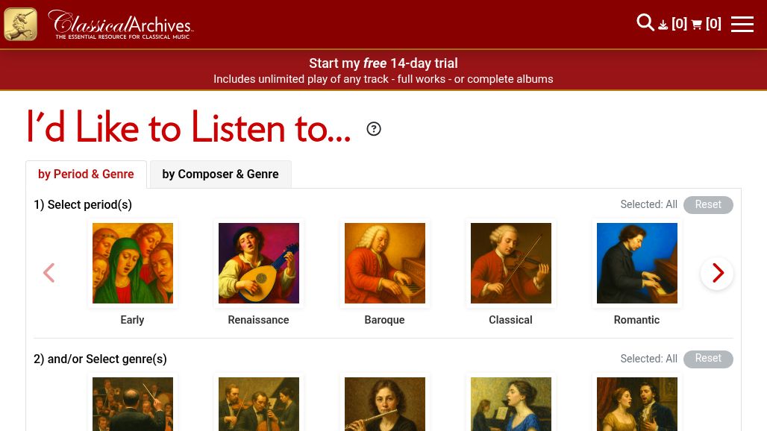This screenshot has height=431, width=767.
Task: Click the help question mark icon
Action: 374,129
